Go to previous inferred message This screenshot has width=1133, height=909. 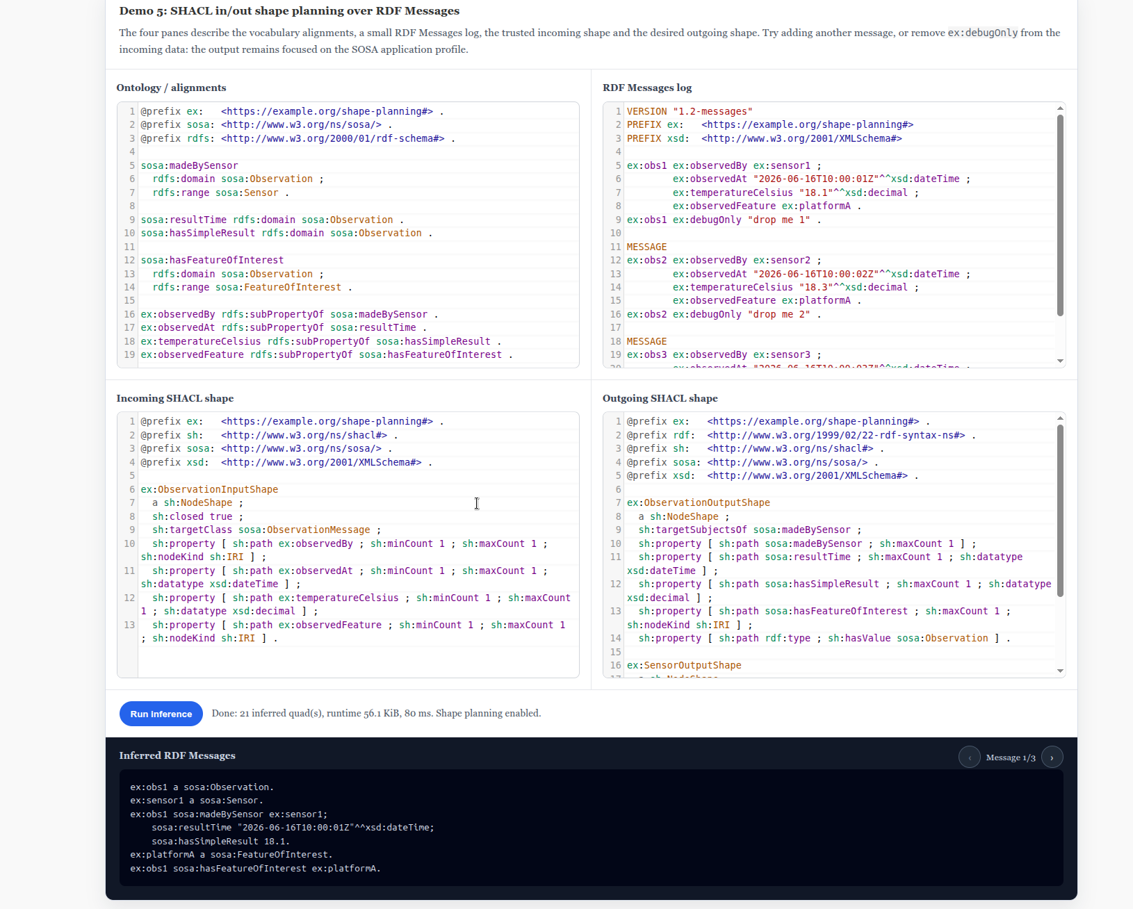click(969, 757)
